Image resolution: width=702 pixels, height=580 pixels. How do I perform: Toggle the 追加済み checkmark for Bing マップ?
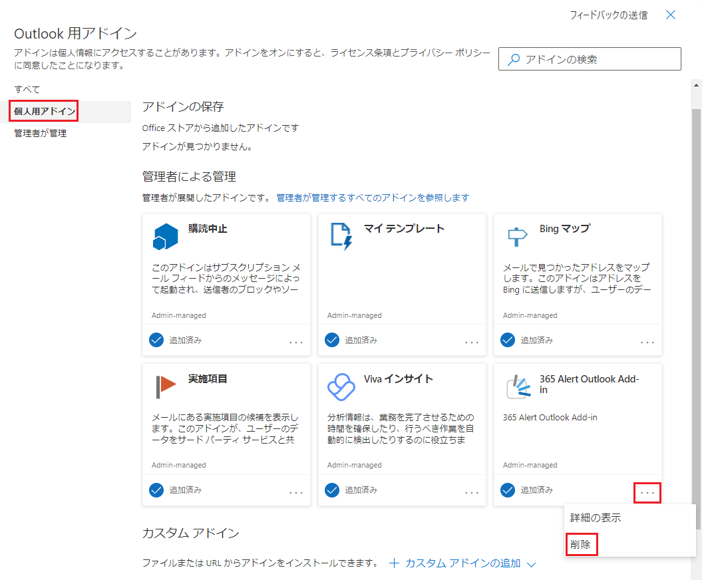point(508,340)
